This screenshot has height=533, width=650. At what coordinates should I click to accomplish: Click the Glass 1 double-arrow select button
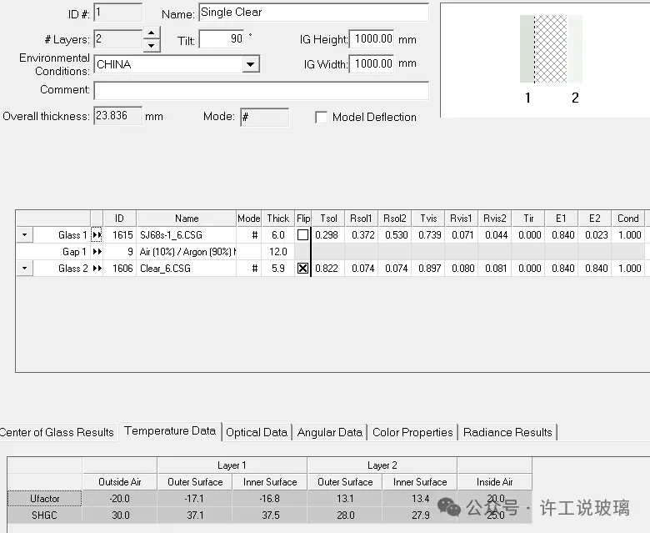[97, 235]
